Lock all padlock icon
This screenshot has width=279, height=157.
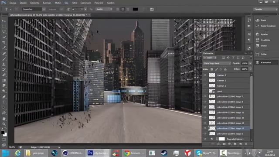click(x=225, y=69)
